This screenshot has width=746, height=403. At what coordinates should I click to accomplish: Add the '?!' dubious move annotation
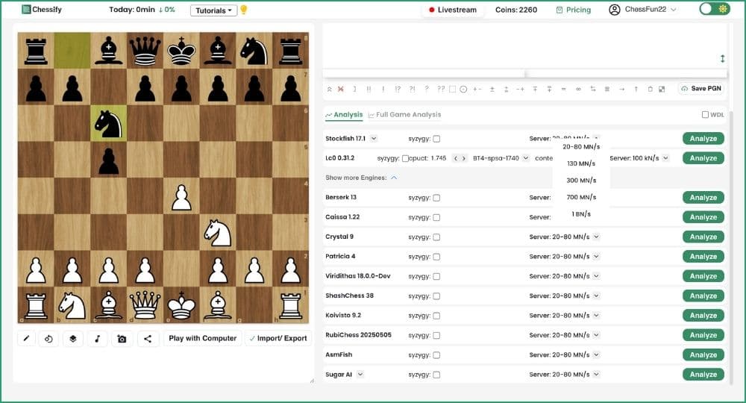412,89
